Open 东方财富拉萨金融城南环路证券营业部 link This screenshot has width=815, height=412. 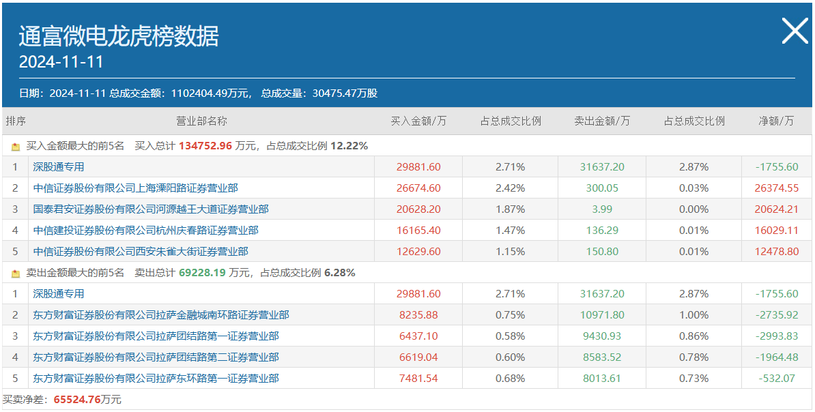click(x=161, y=315)
